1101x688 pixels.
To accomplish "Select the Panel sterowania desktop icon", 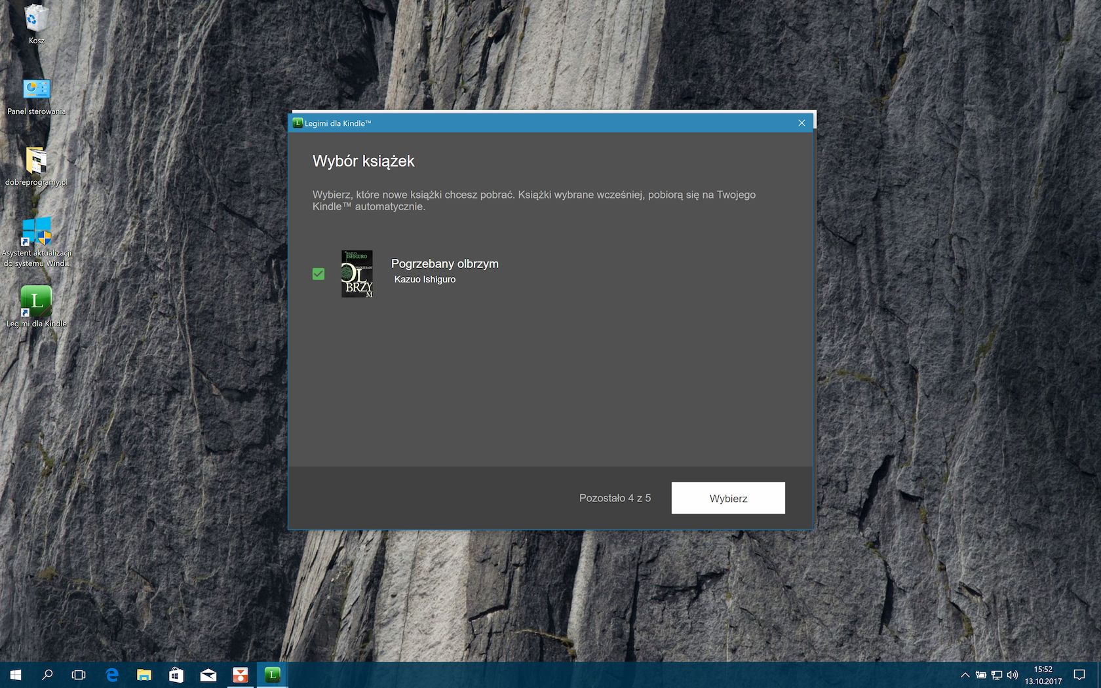I will (x=37, y=96).
